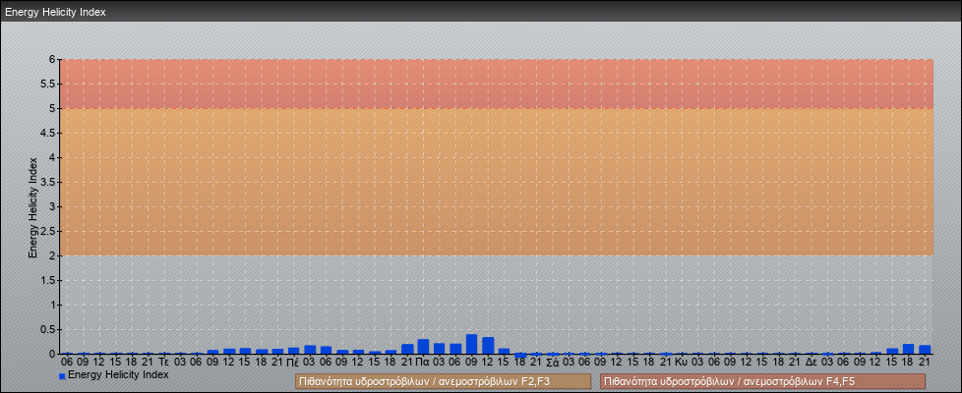962x393 pixels.
Task: Click the Τε day label on the x-axis
Action: 163,363
